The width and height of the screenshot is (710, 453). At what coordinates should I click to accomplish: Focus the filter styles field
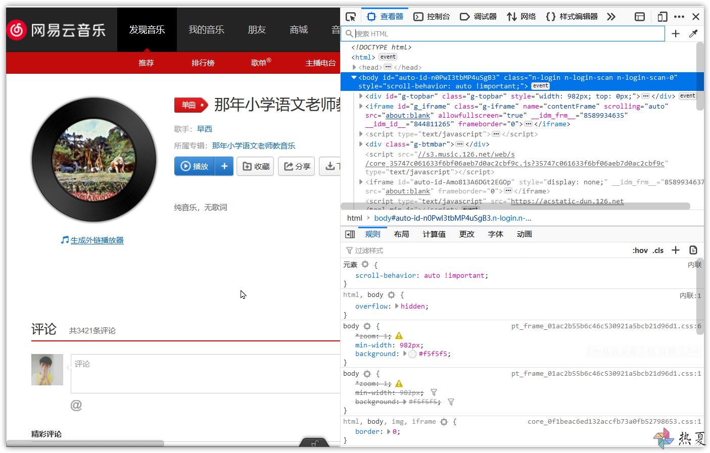485,250
